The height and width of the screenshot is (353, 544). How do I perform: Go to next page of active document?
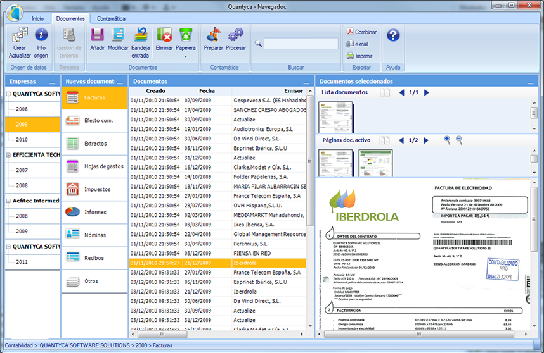pos(426,140)
